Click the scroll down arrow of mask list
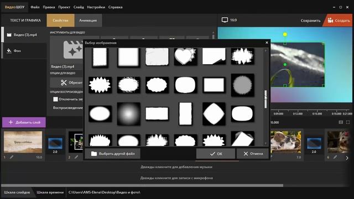354x199 pixels. (265, 143)
